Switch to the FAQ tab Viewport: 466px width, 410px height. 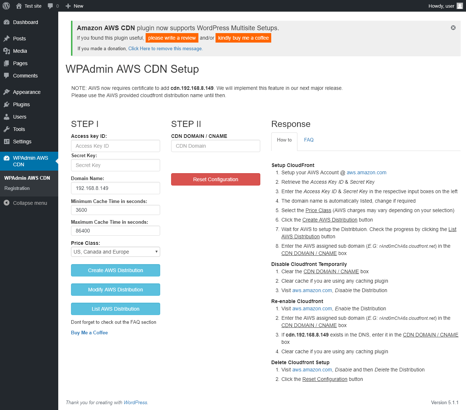(x=309, y=140)
